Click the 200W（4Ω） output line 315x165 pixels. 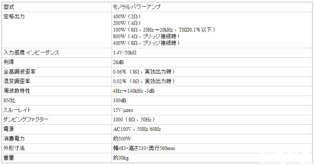[x=127, y=23]
